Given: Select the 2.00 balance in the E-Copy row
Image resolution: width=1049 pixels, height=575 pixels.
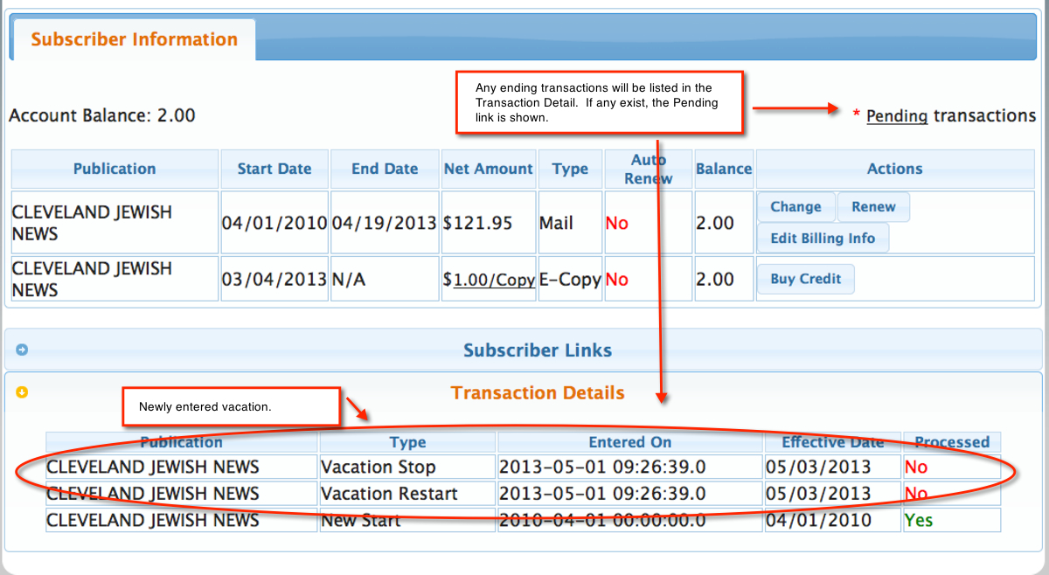Looking at the screenshot, I should (724, 280).
